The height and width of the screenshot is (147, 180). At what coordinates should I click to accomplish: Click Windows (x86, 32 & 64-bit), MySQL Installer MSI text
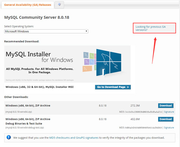(x=39, y=87)
